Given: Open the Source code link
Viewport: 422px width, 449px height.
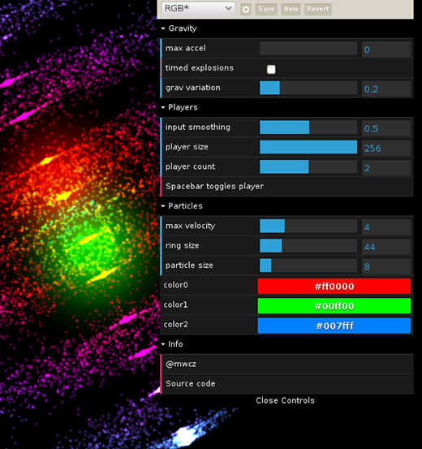Looking at the screenshot, I should tap(191, 384).
